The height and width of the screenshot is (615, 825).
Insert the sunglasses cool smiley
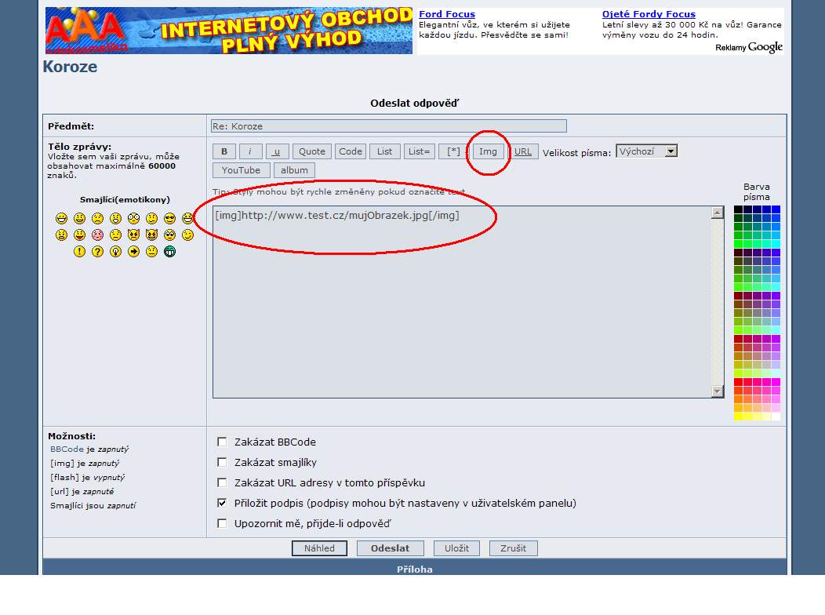(x=169, y=218)
